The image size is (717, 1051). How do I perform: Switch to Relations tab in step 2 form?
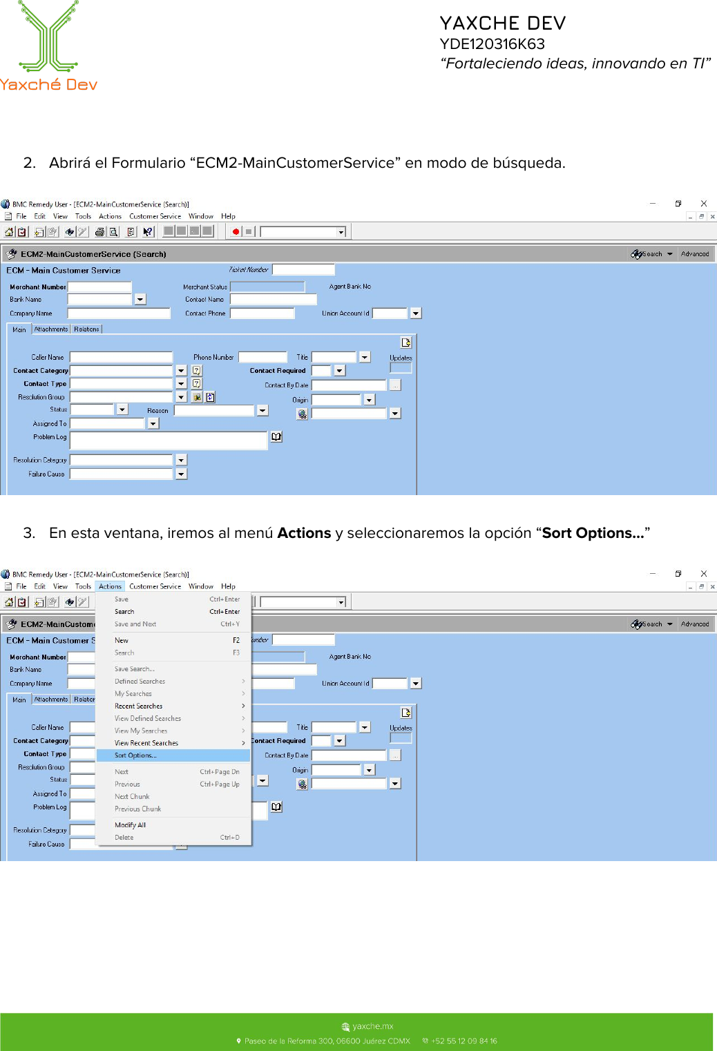point(86,329)
